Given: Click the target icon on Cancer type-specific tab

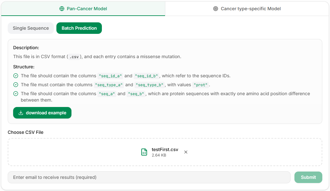Looking at the screenshot, I should pyautogui.click(x=216, y=9).
